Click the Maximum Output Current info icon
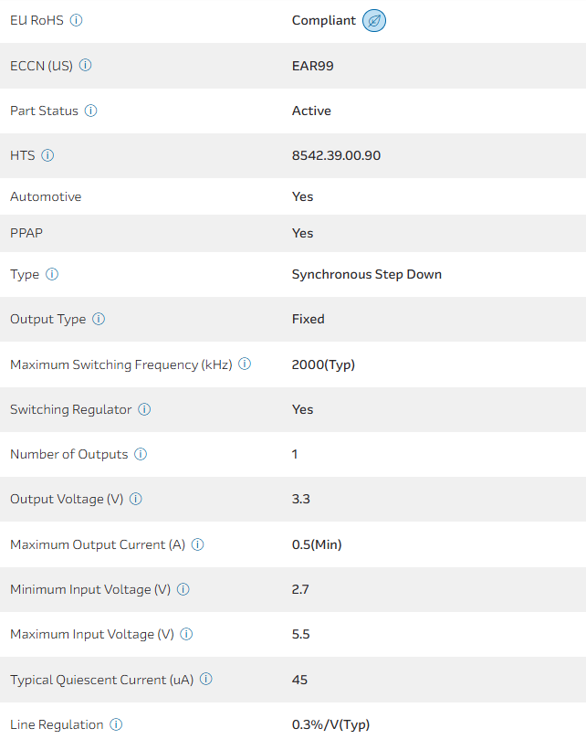This screenshot has height=739, width=586. point(198,544)
